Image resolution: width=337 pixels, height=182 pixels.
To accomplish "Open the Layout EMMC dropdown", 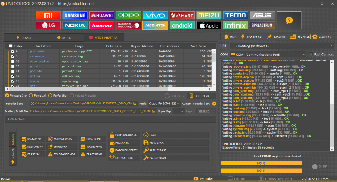I will point(206,111).
